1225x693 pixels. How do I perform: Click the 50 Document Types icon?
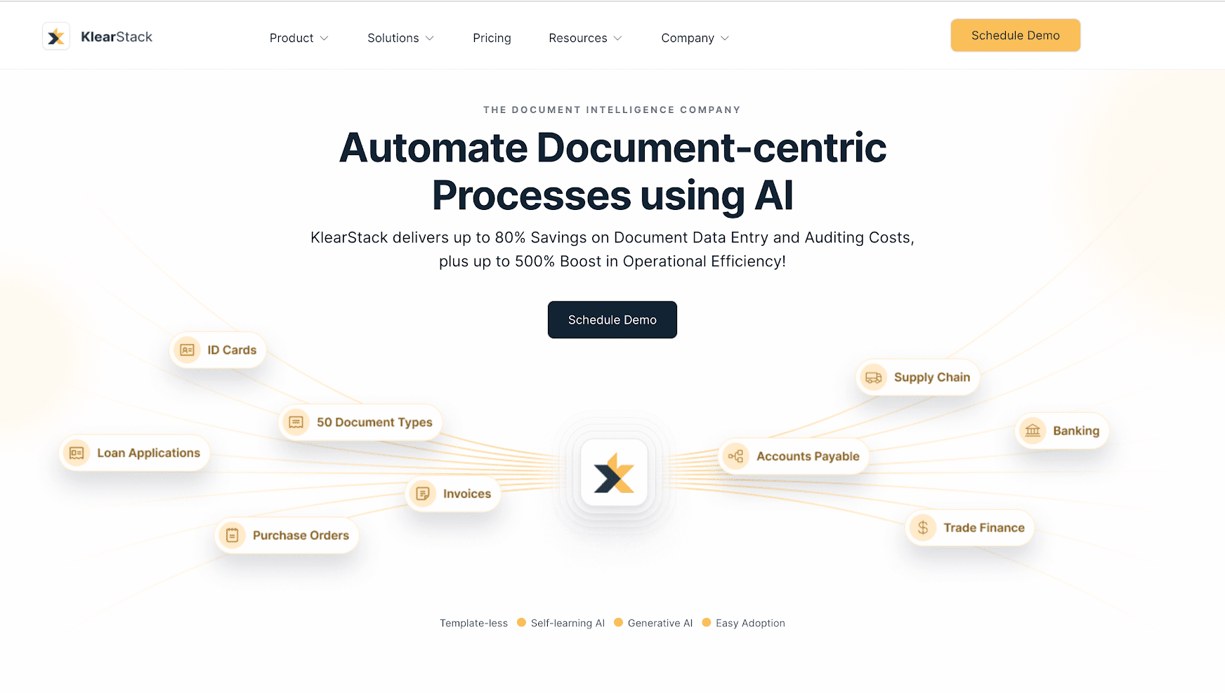tap(296, 422)
